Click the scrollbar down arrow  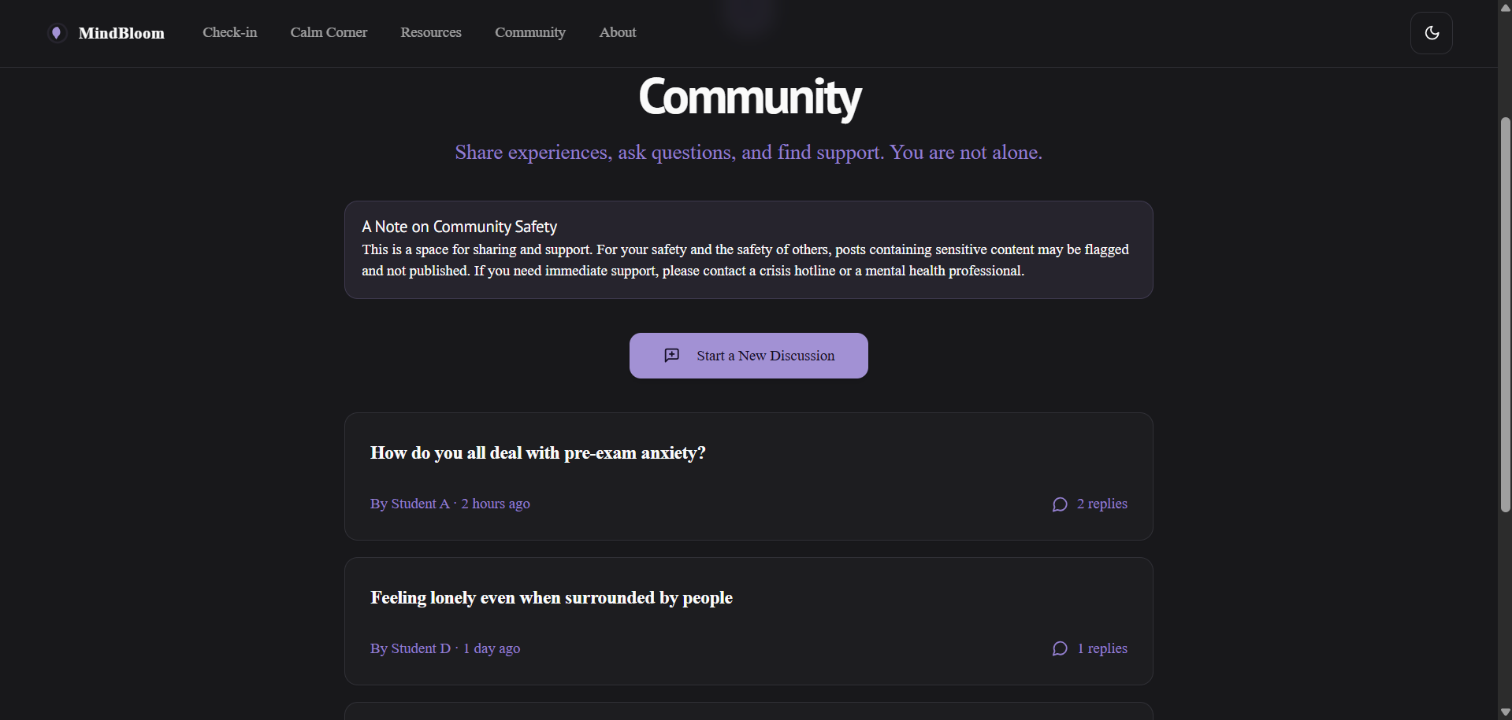(x=1505, y=713)
